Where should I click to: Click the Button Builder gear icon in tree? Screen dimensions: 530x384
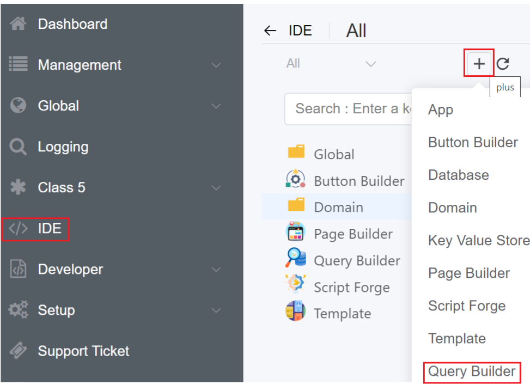click(296, 179)
